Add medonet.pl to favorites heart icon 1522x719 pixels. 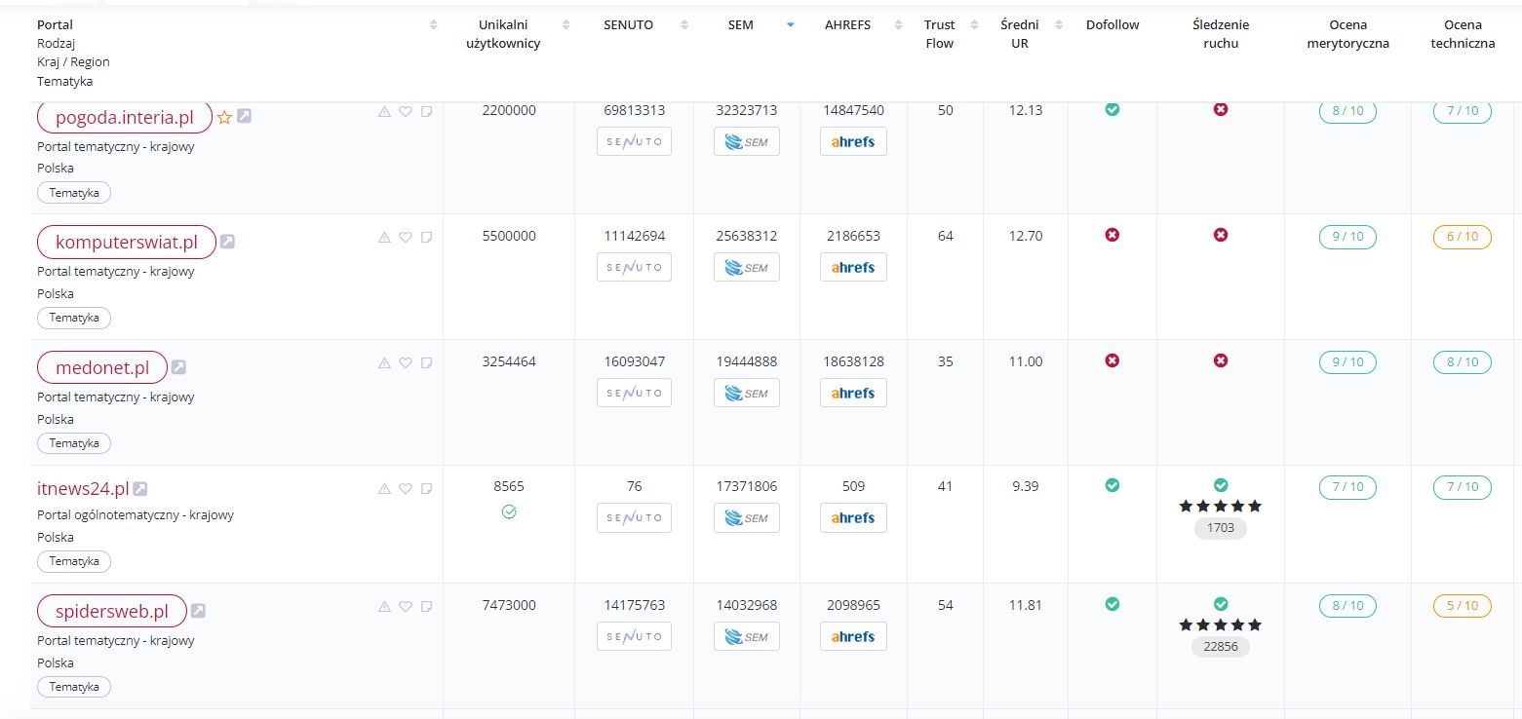(406, 362)
